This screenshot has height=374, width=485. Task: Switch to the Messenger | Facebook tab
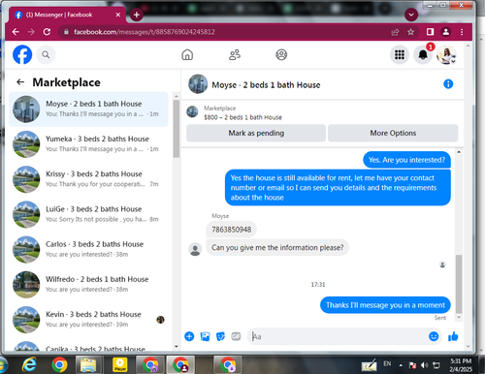point(66,15)
